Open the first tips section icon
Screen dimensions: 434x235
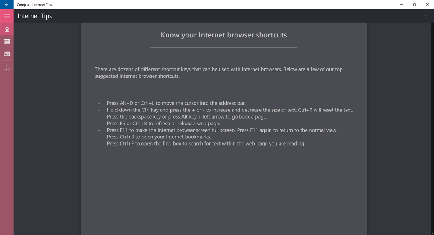tap(7, 41)
